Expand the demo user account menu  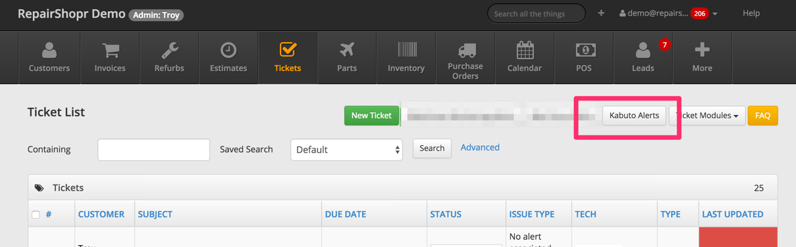(668, 13)
